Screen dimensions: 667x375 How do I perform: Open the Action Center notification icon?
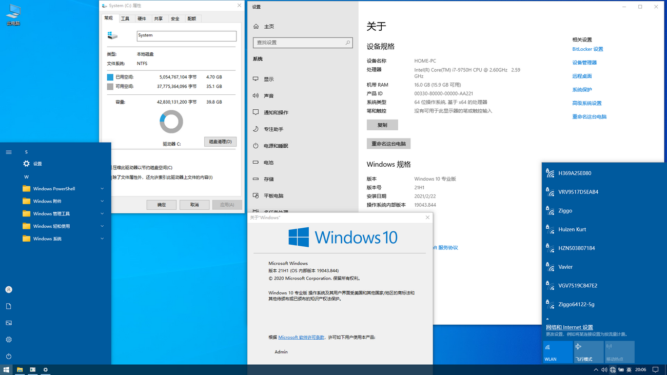(655, 369)
